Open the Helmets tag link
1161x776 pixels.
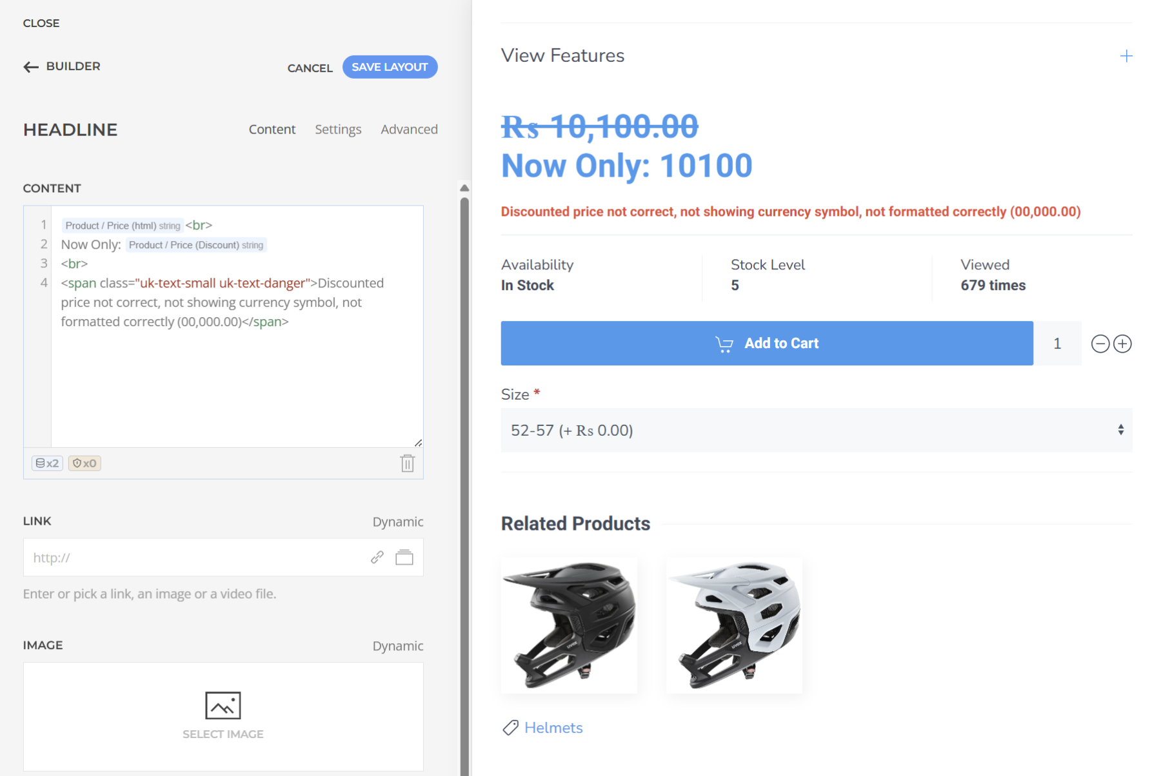click(x=553, y=728)
